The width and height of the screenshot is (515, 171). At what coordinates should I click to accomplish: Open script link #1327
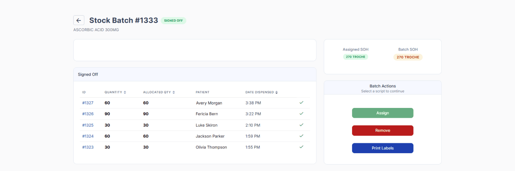tap(88, 103)
